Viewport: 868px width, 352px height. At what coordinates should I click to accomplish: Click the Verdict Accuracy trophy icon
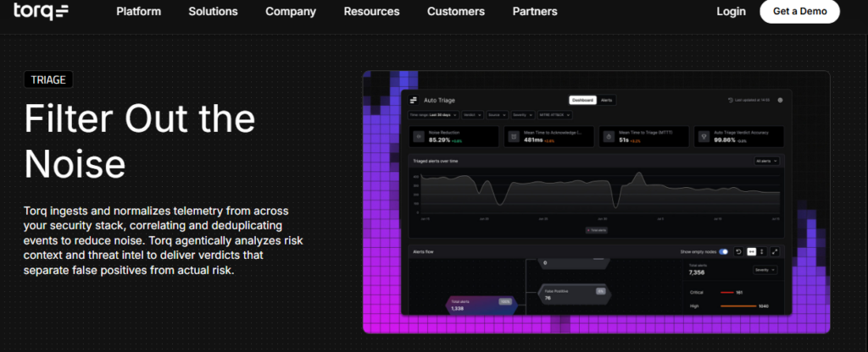[x=704, y=136]
